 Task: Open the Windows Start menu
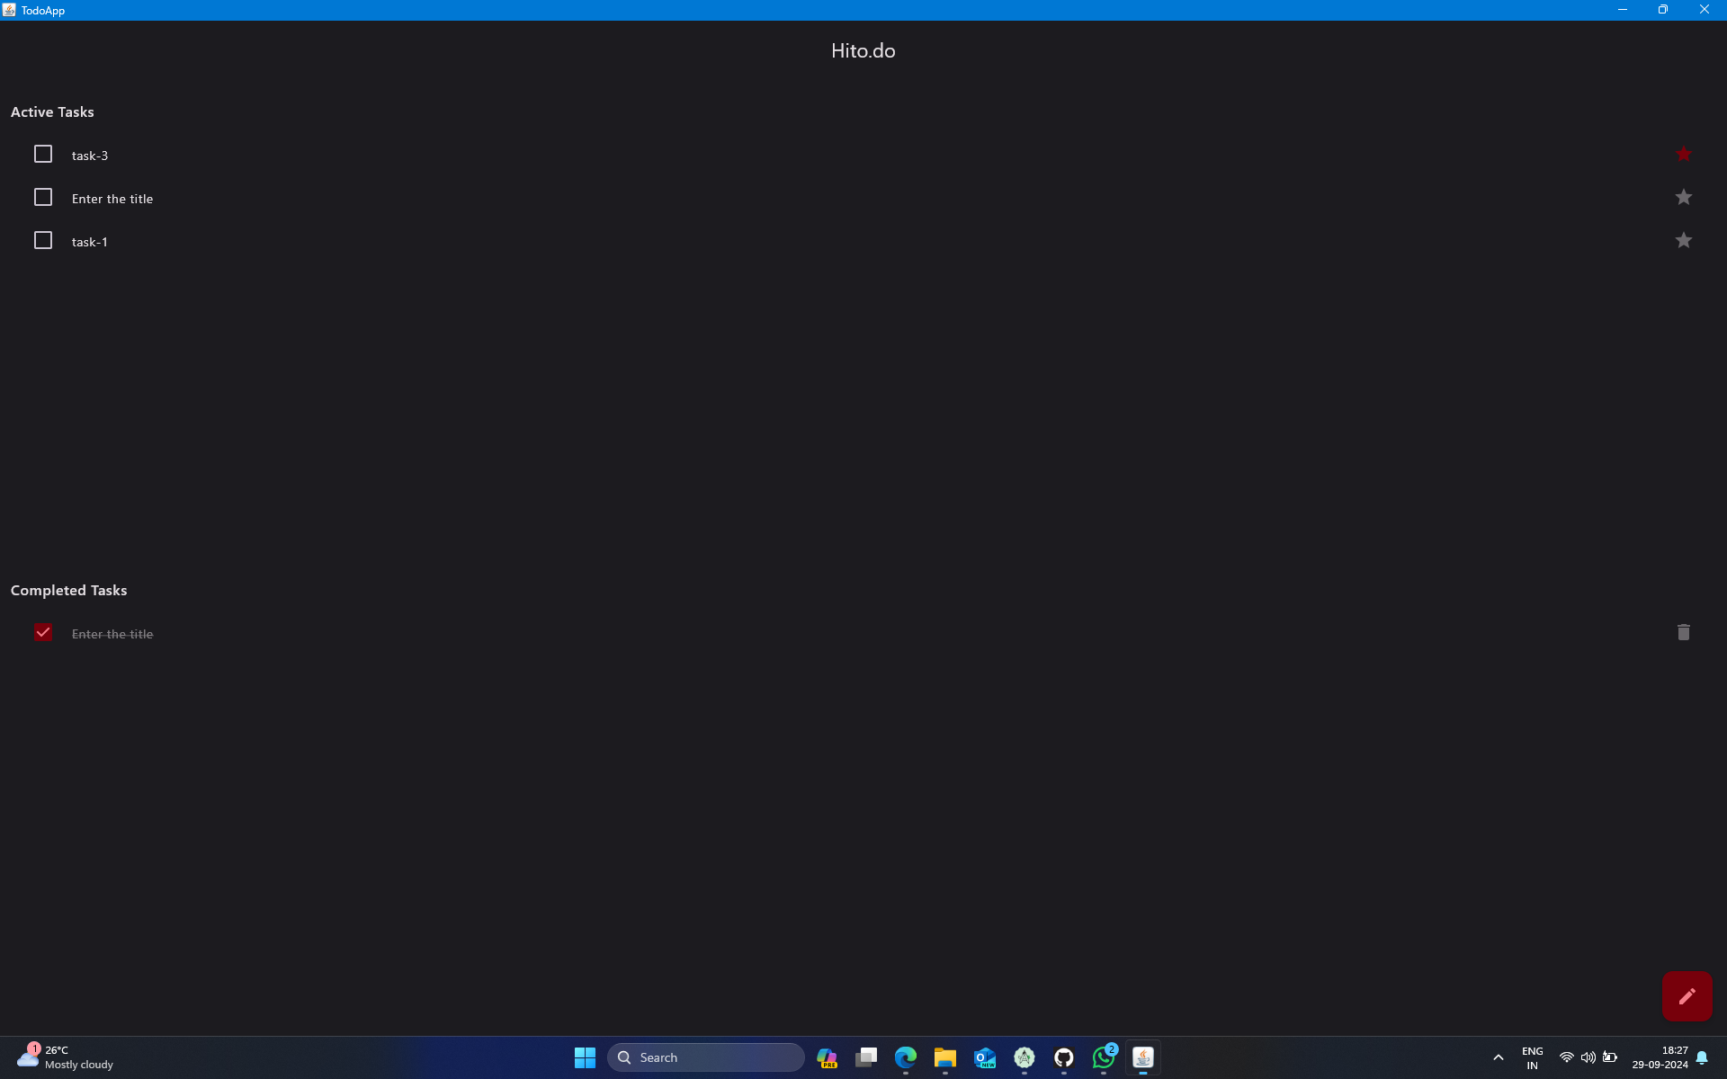click(585, 1057)
